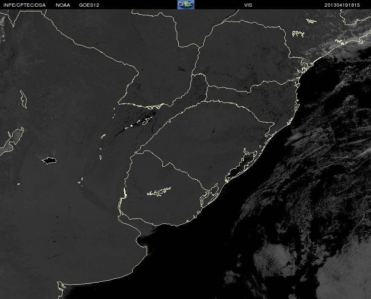
Task: Click the large coastal lagoon outline on southern Brazil coast
Action: point(241,165)
